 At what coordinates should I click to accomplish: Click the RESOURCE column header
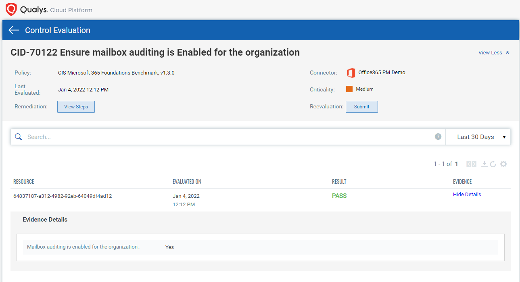(24, 182)
